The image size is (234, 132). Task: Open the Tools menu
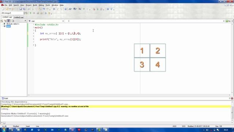click(48, 5)
